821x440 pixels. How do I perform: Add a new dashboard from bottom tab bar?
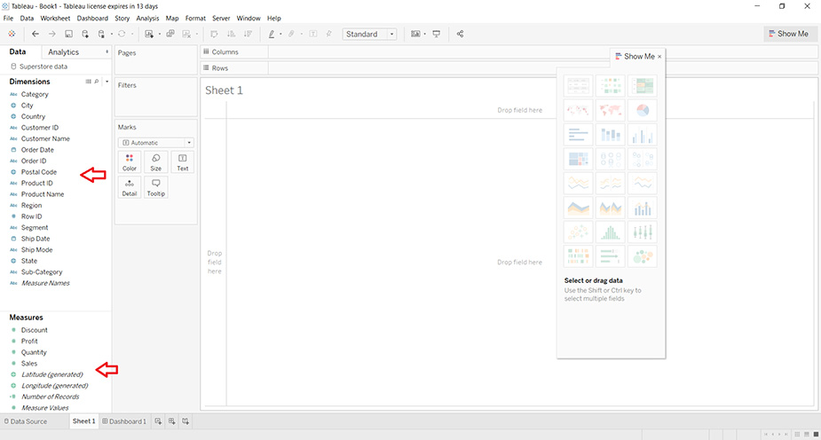pos(171,421)
